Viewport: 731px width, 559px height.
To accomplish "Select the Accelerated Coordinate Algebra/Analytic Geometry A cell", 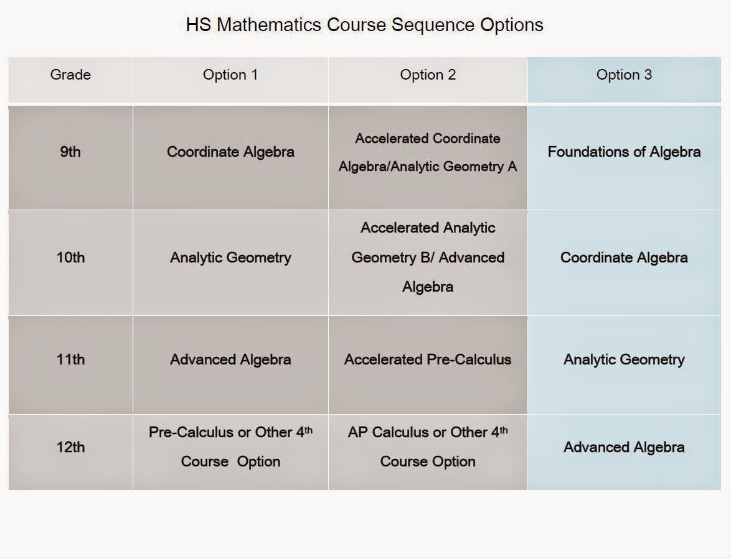I will (428, 152).
